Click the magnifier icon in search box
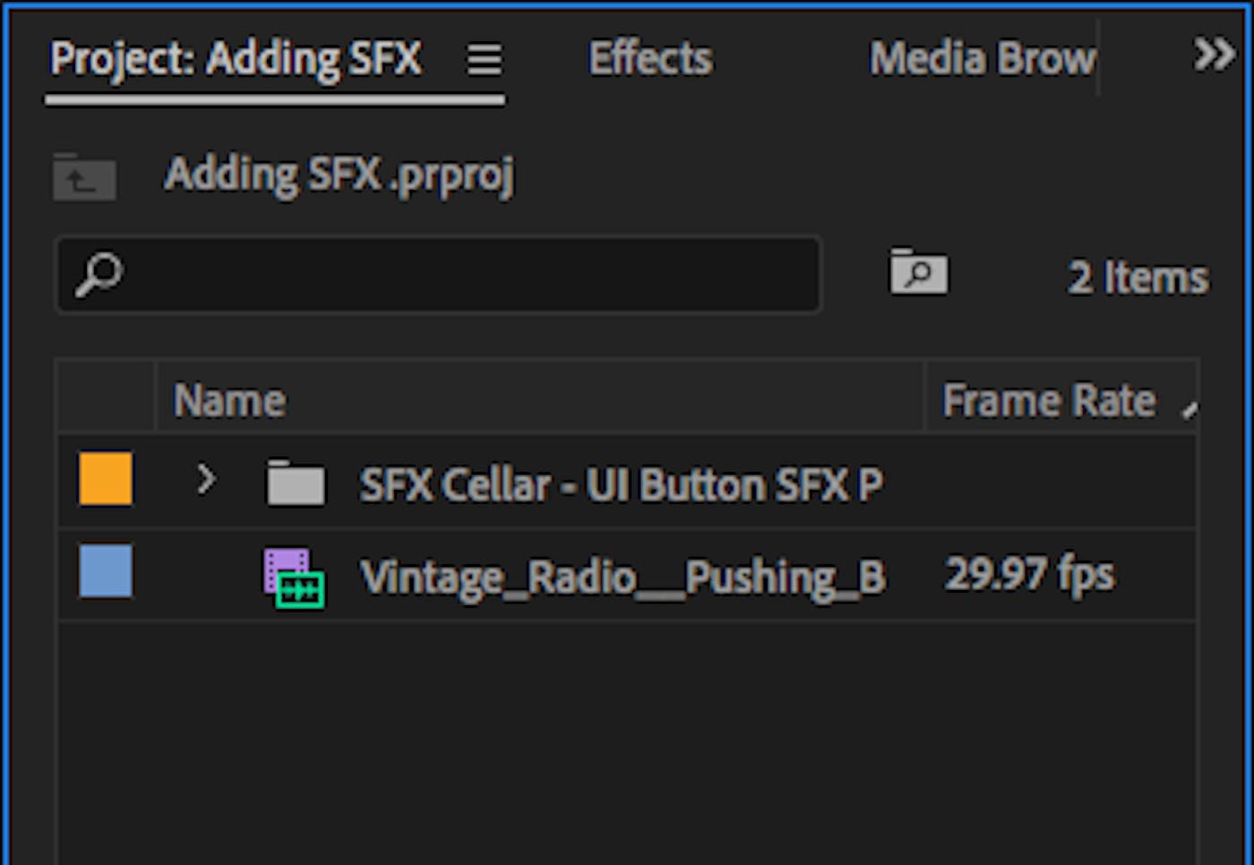The image size is (1254, 865). (x=99, y=274)
